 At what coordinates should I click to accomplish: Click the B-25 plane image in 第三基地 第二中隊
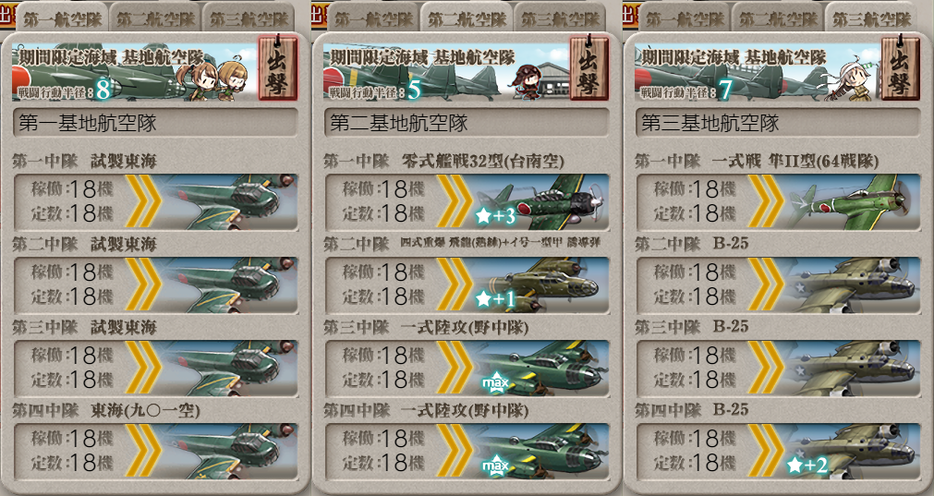point(851,285)
